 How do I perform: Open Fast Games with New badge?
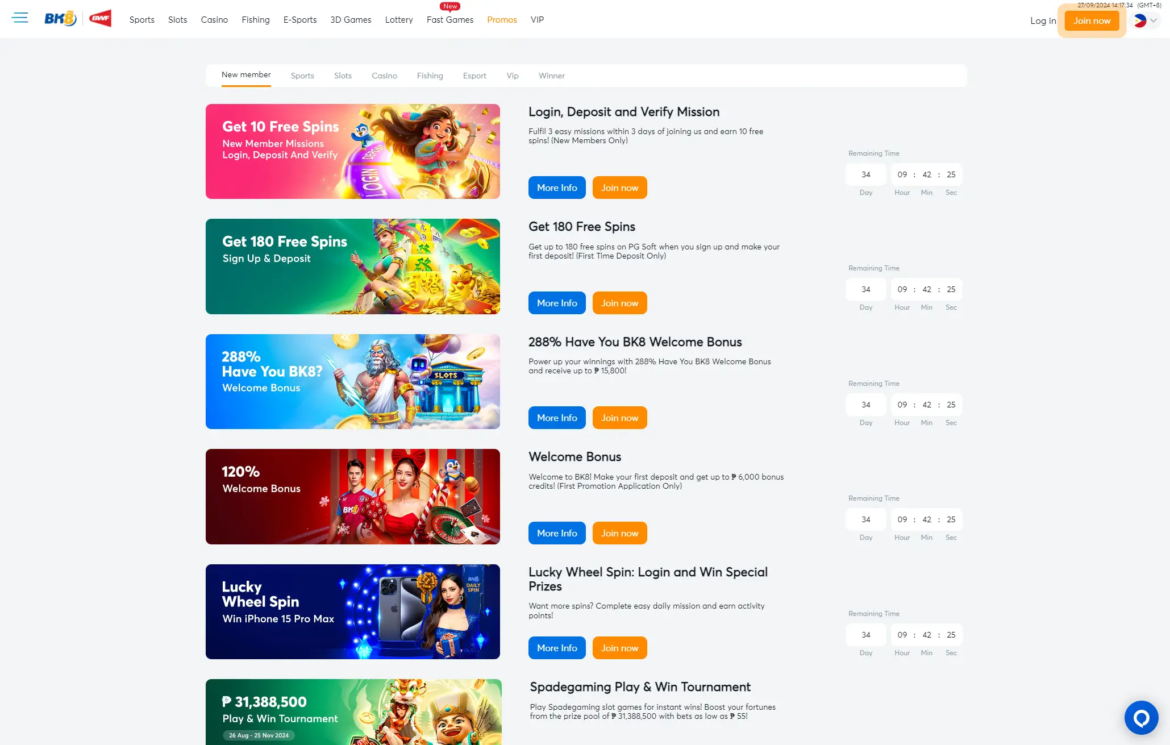(x=449, y=19)
